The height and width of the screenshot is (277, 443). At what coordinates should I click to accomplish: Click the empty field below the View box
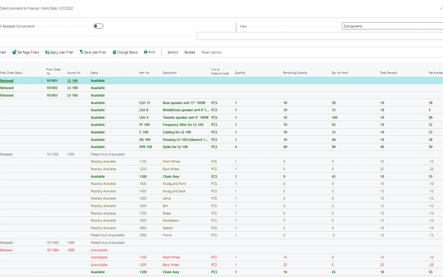(x=320, y=36)
